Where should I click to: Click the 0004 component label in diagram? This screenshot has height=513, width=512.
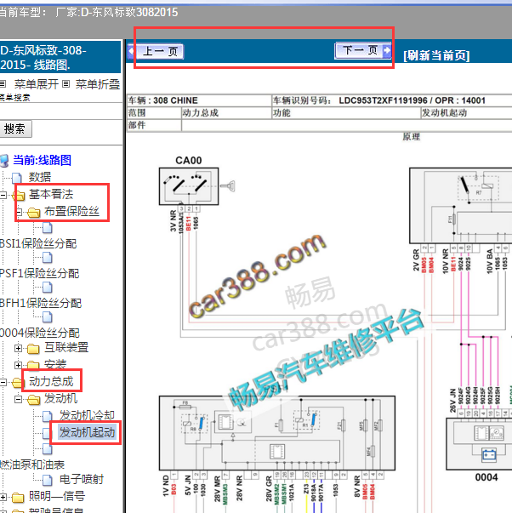click(486, 477)
